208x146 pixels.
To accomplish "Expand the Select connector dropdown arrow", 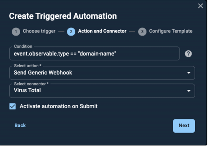I will click(189, 91).
